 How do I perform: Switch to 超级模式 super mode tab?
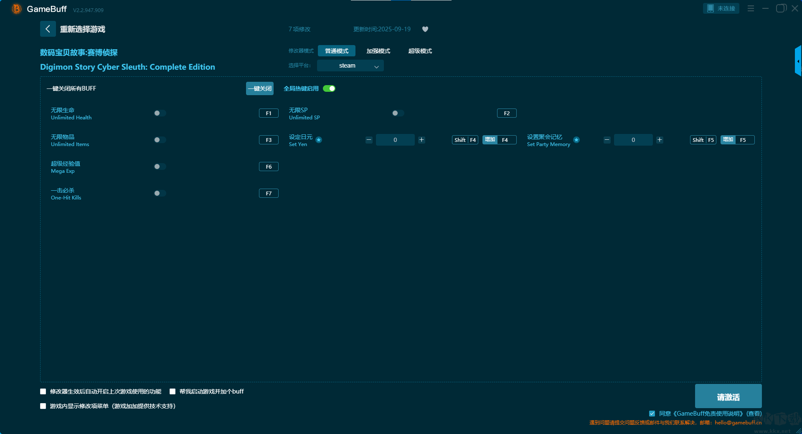click(x=420, y=51)
